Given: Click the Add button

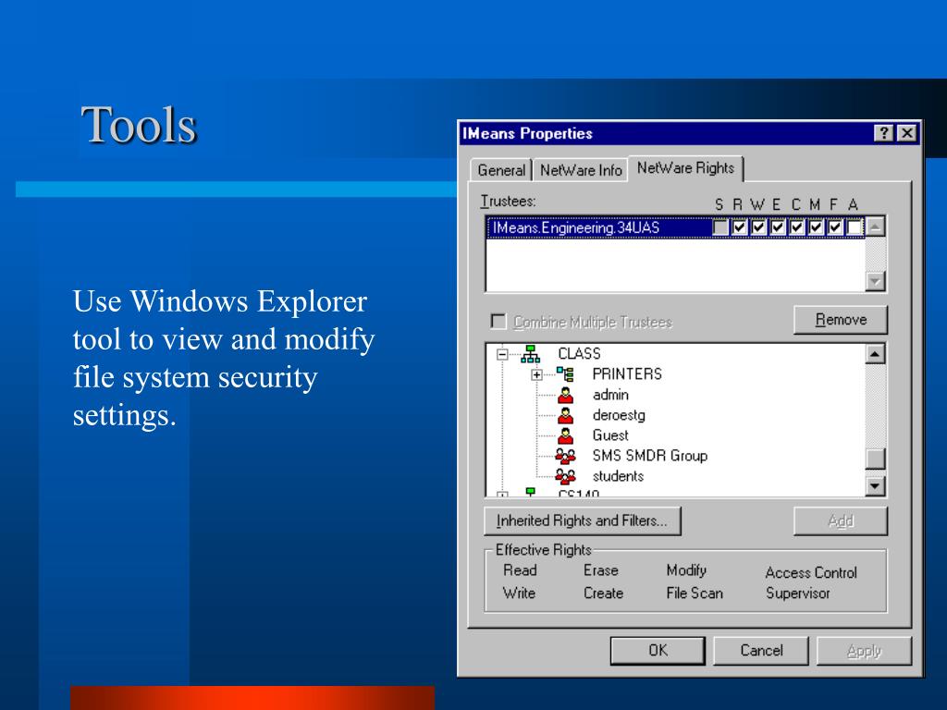Looking at the screenshot, I should [841, 520].
